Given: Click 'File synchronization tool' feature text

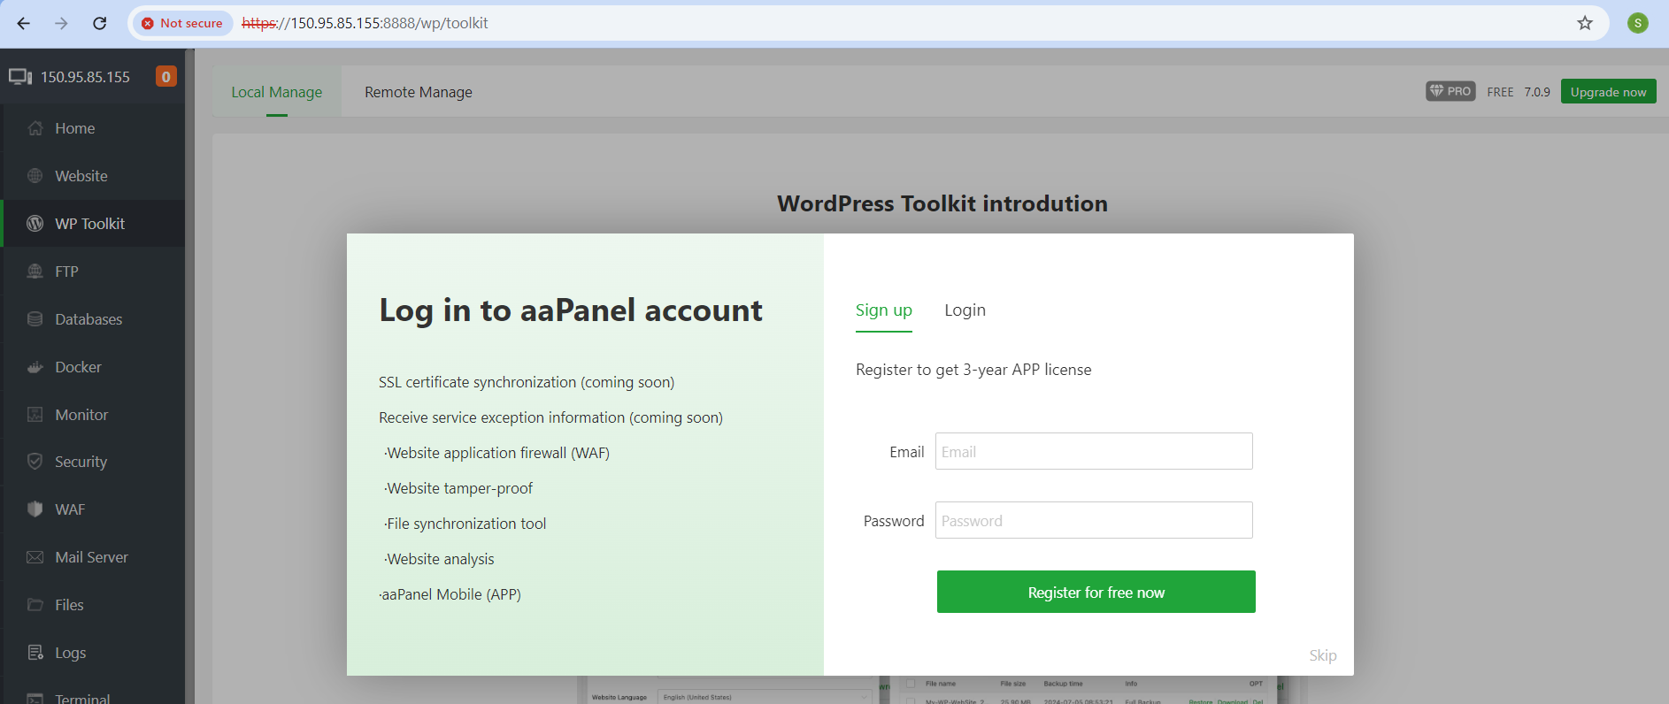Looking at the screenshot, I should [x=466, y=524].
